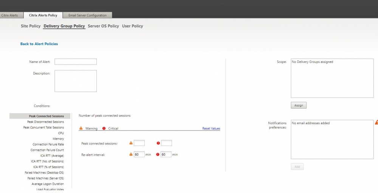The height and width of the screenshot is (193, 378).
Task: Click the Warning legend triangle icon
Action: (81, 128)
